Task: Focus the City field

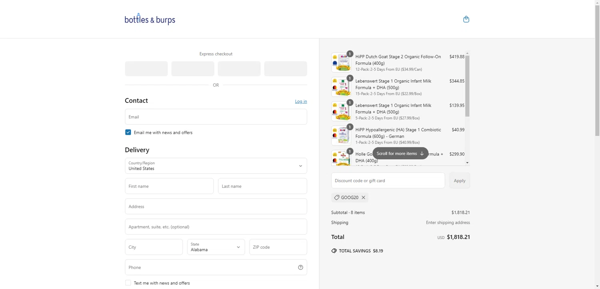Action: click(154, 247)
